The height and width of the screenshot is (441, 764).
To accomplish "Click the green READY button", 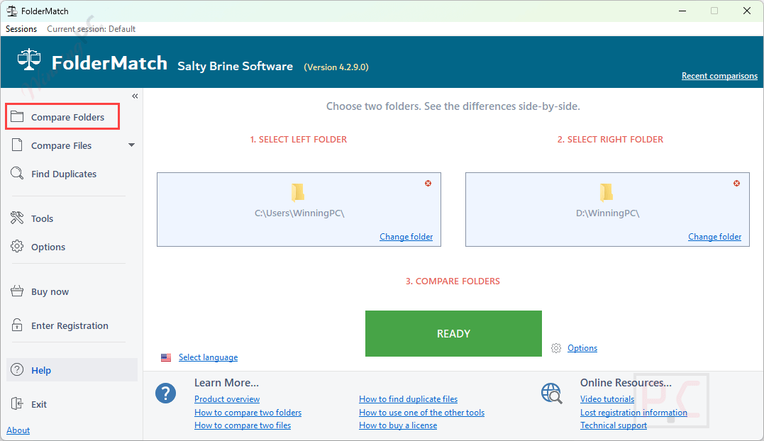I will pos(453,333).
